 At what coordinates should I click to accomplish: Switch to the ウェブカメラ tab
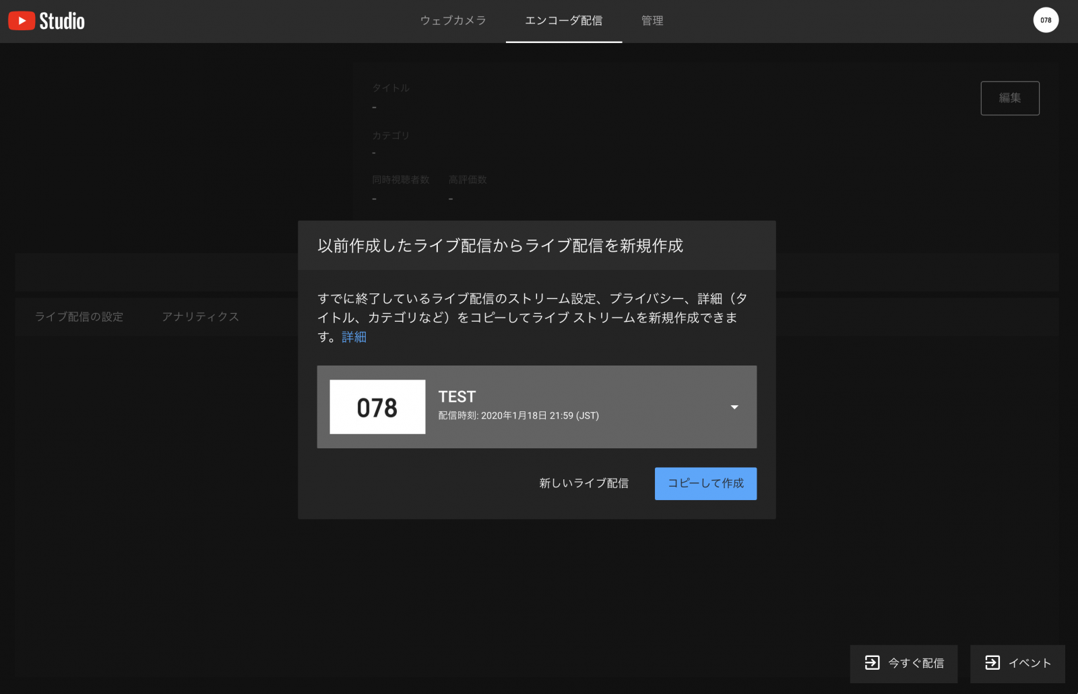(x=453, y=21)
